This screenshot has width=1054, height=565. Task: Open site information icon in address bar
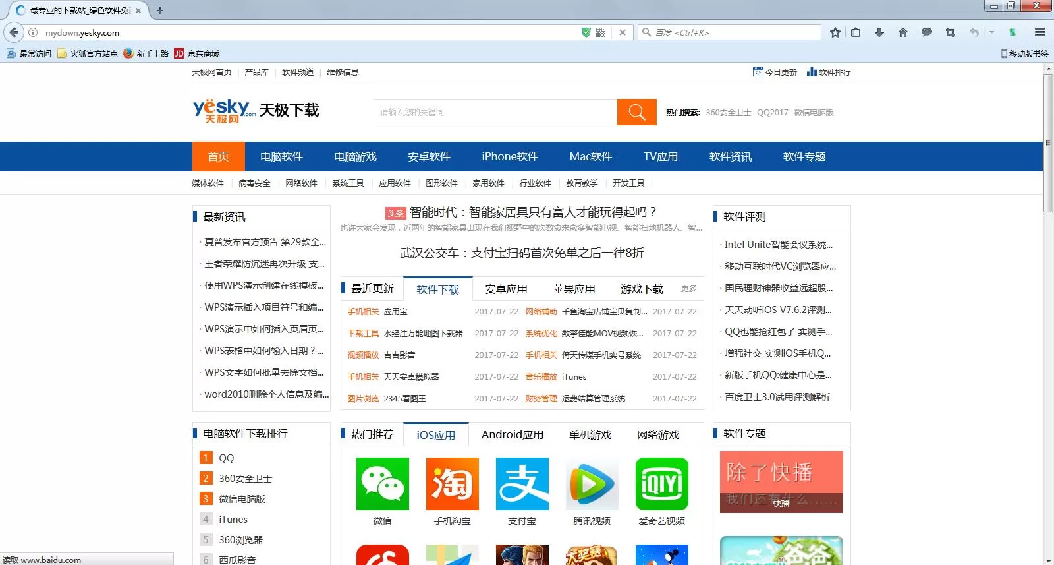coord(33,32)
